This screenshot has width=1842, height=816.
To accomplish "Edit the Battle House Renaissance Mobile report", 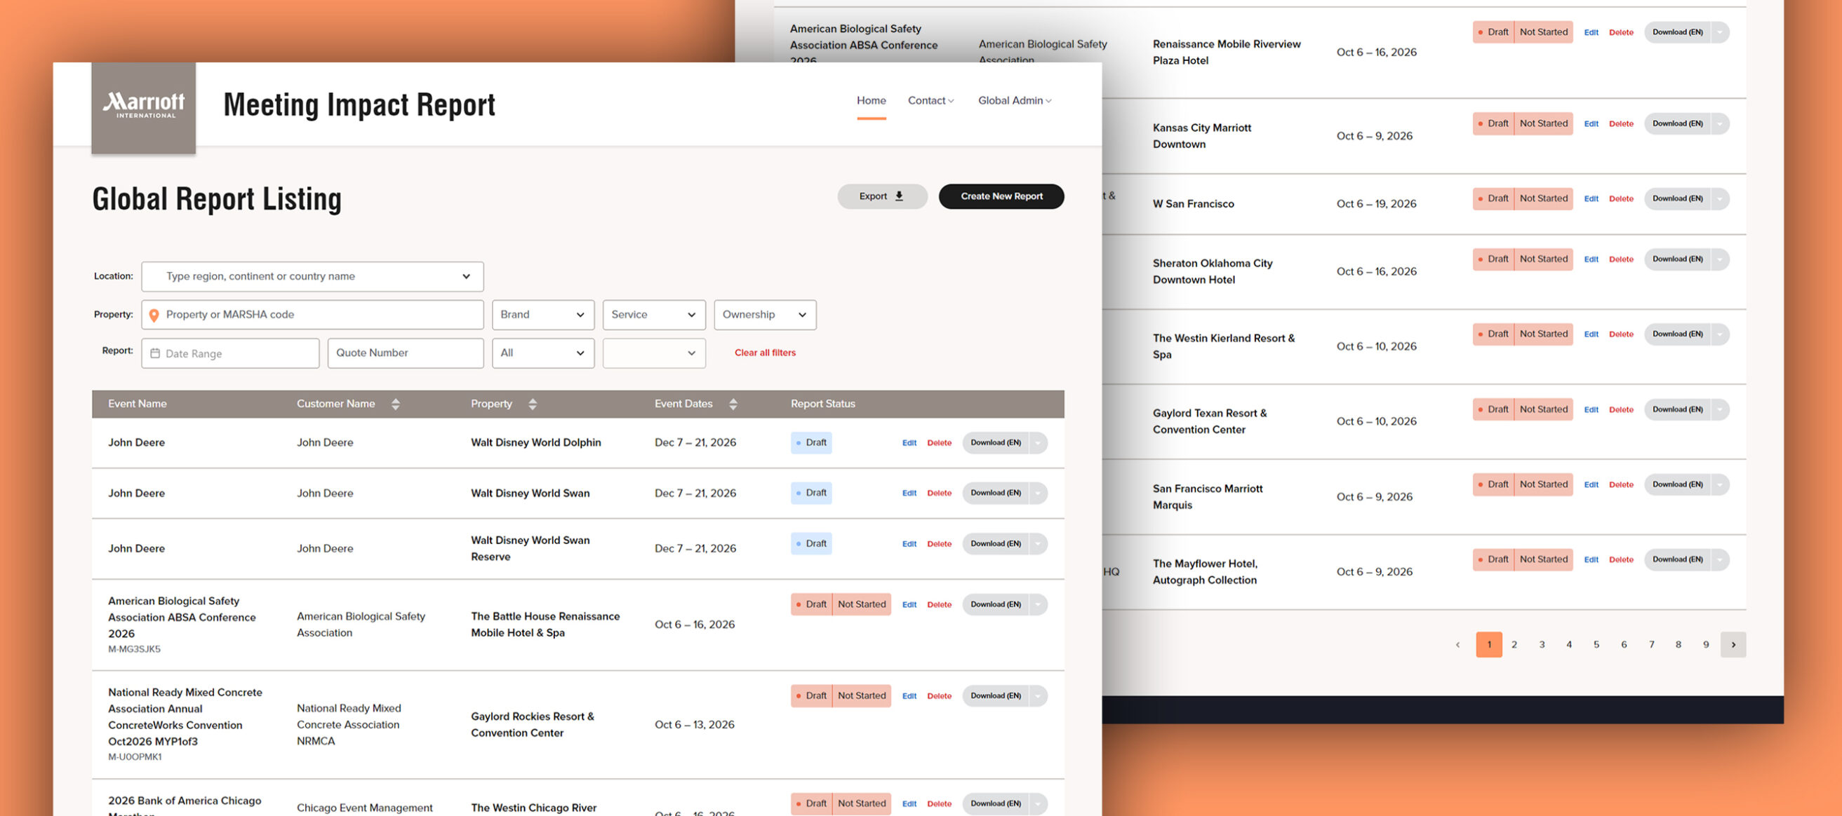I will click(x=909, y=604).
